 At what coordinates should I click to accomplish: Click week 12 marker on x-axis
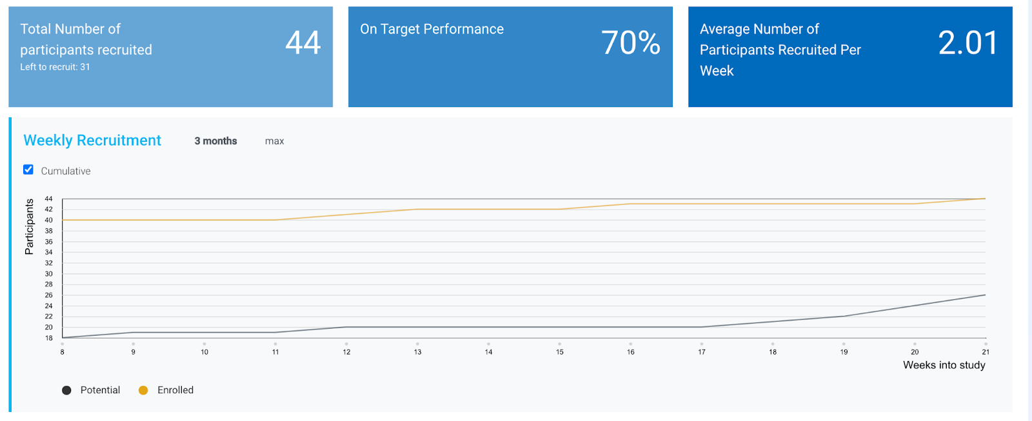pos(346,351)
